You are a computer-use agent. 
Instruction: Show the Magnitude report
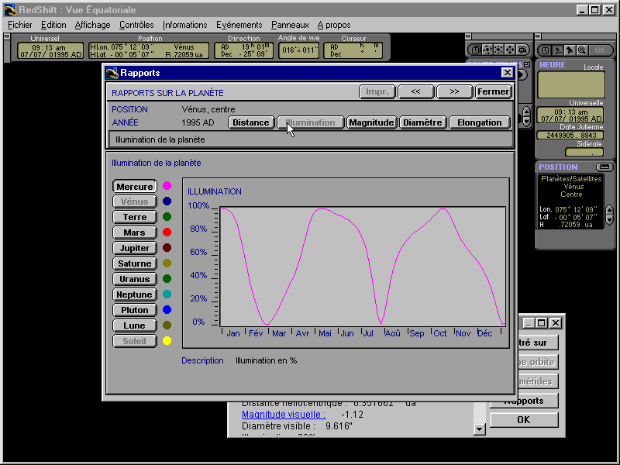pyautogui.click(x=371, y=122)
